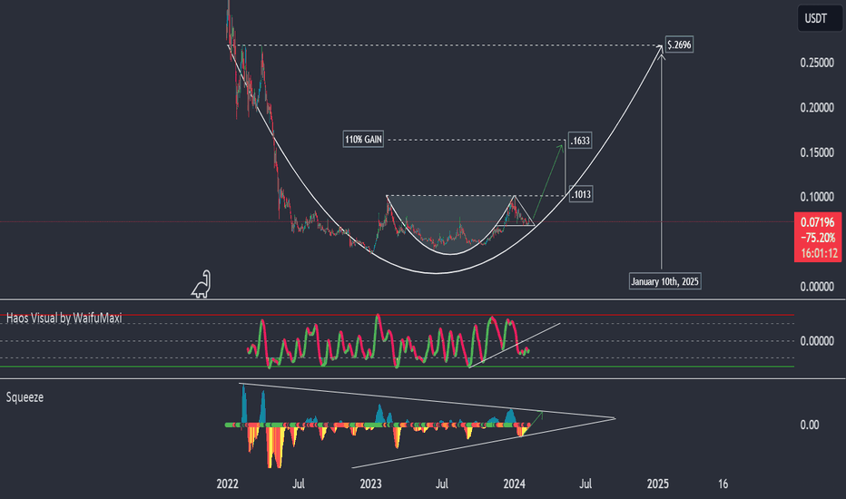Click the 0.15000 price axis label
The width and height of the screenshot is (846, 499).
pos(817,152)
